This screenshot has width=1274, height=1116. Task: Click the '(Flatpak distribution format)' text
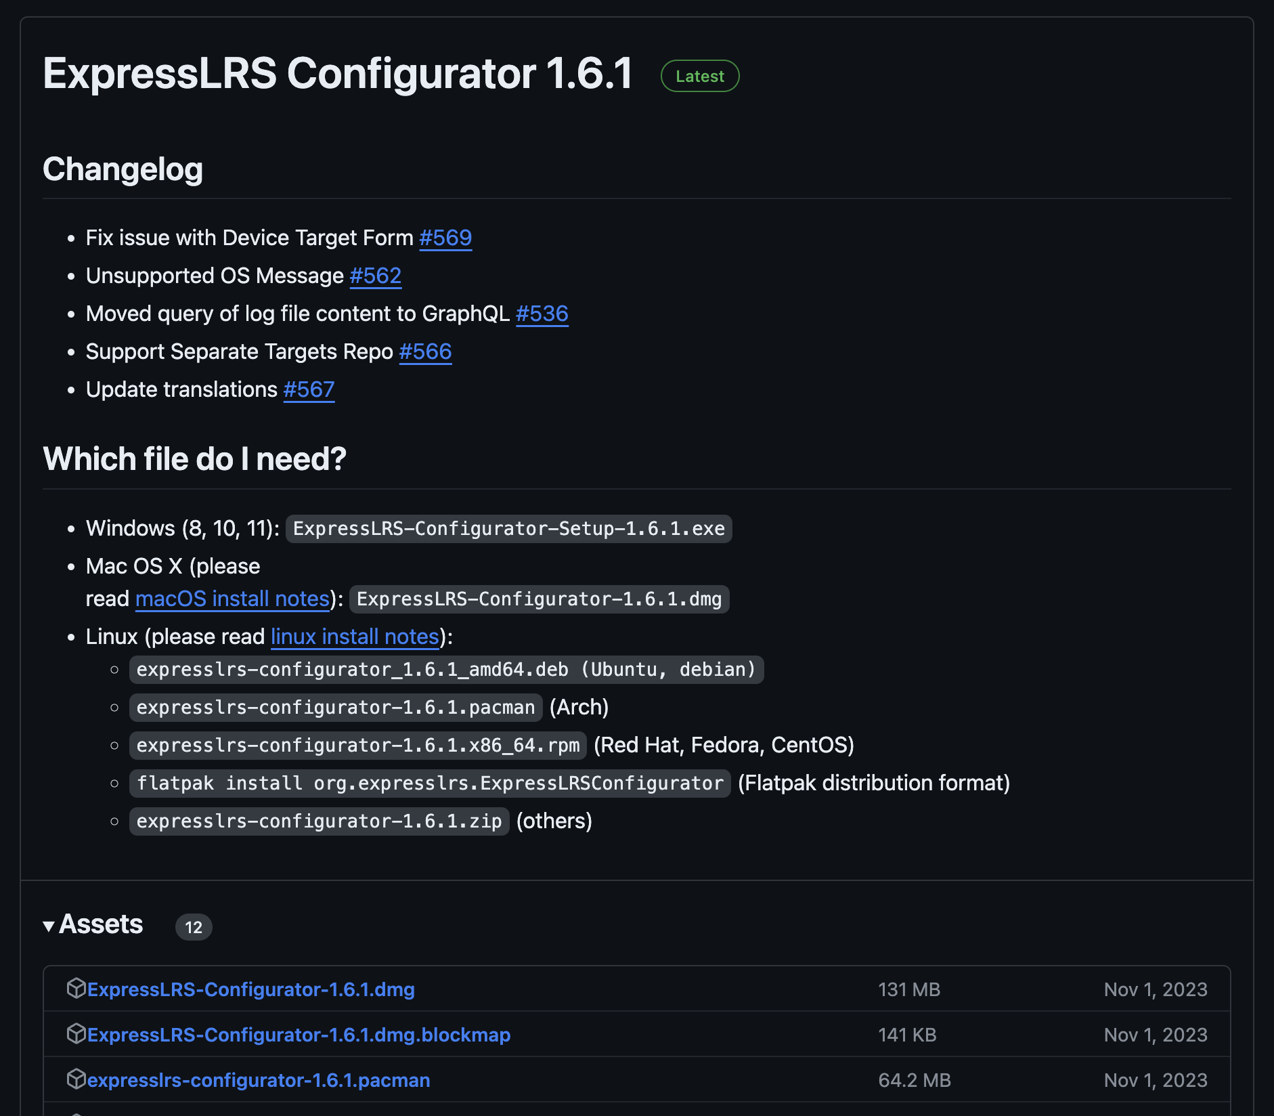click(874, 783)
